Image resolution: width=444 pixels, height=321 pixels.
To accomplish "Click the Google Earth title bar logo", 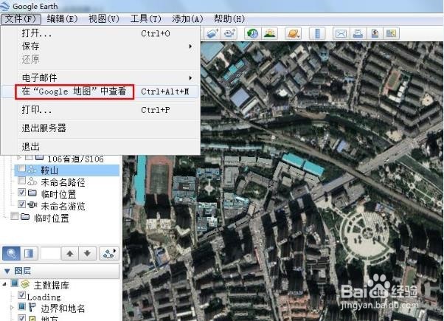I will 5,6.
